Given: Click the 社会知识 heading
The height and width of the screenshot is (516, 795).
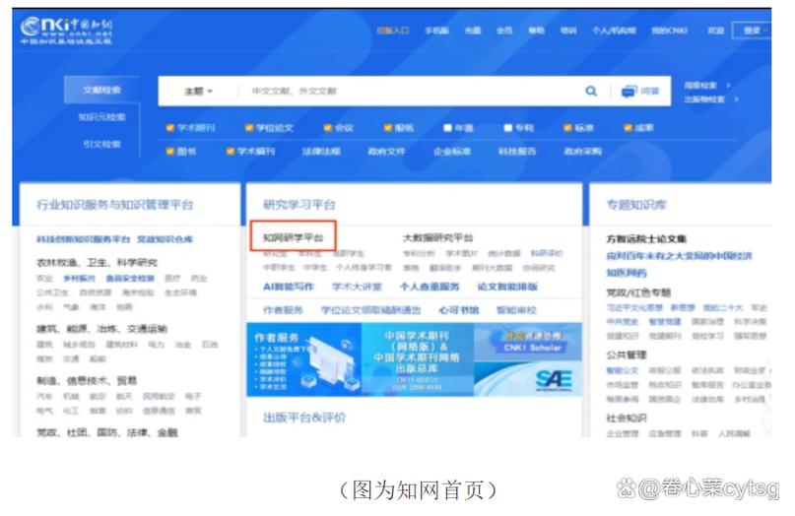Looking at the screenshot, I should (x=627, y=418).
